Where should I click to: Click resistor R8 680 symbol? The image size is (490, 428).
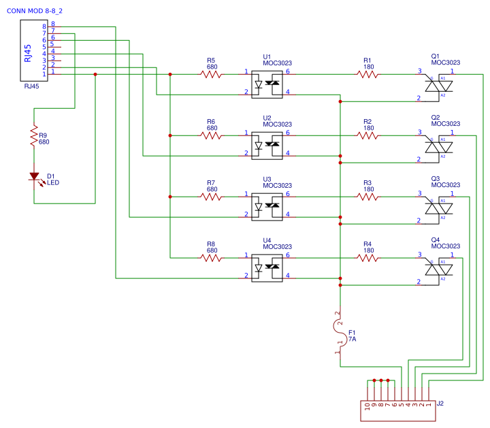point(211,258)
